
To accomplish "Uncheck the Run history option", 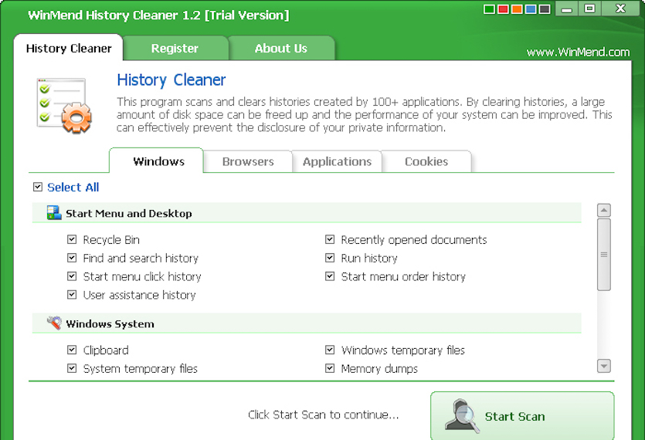I will point(330,258).
